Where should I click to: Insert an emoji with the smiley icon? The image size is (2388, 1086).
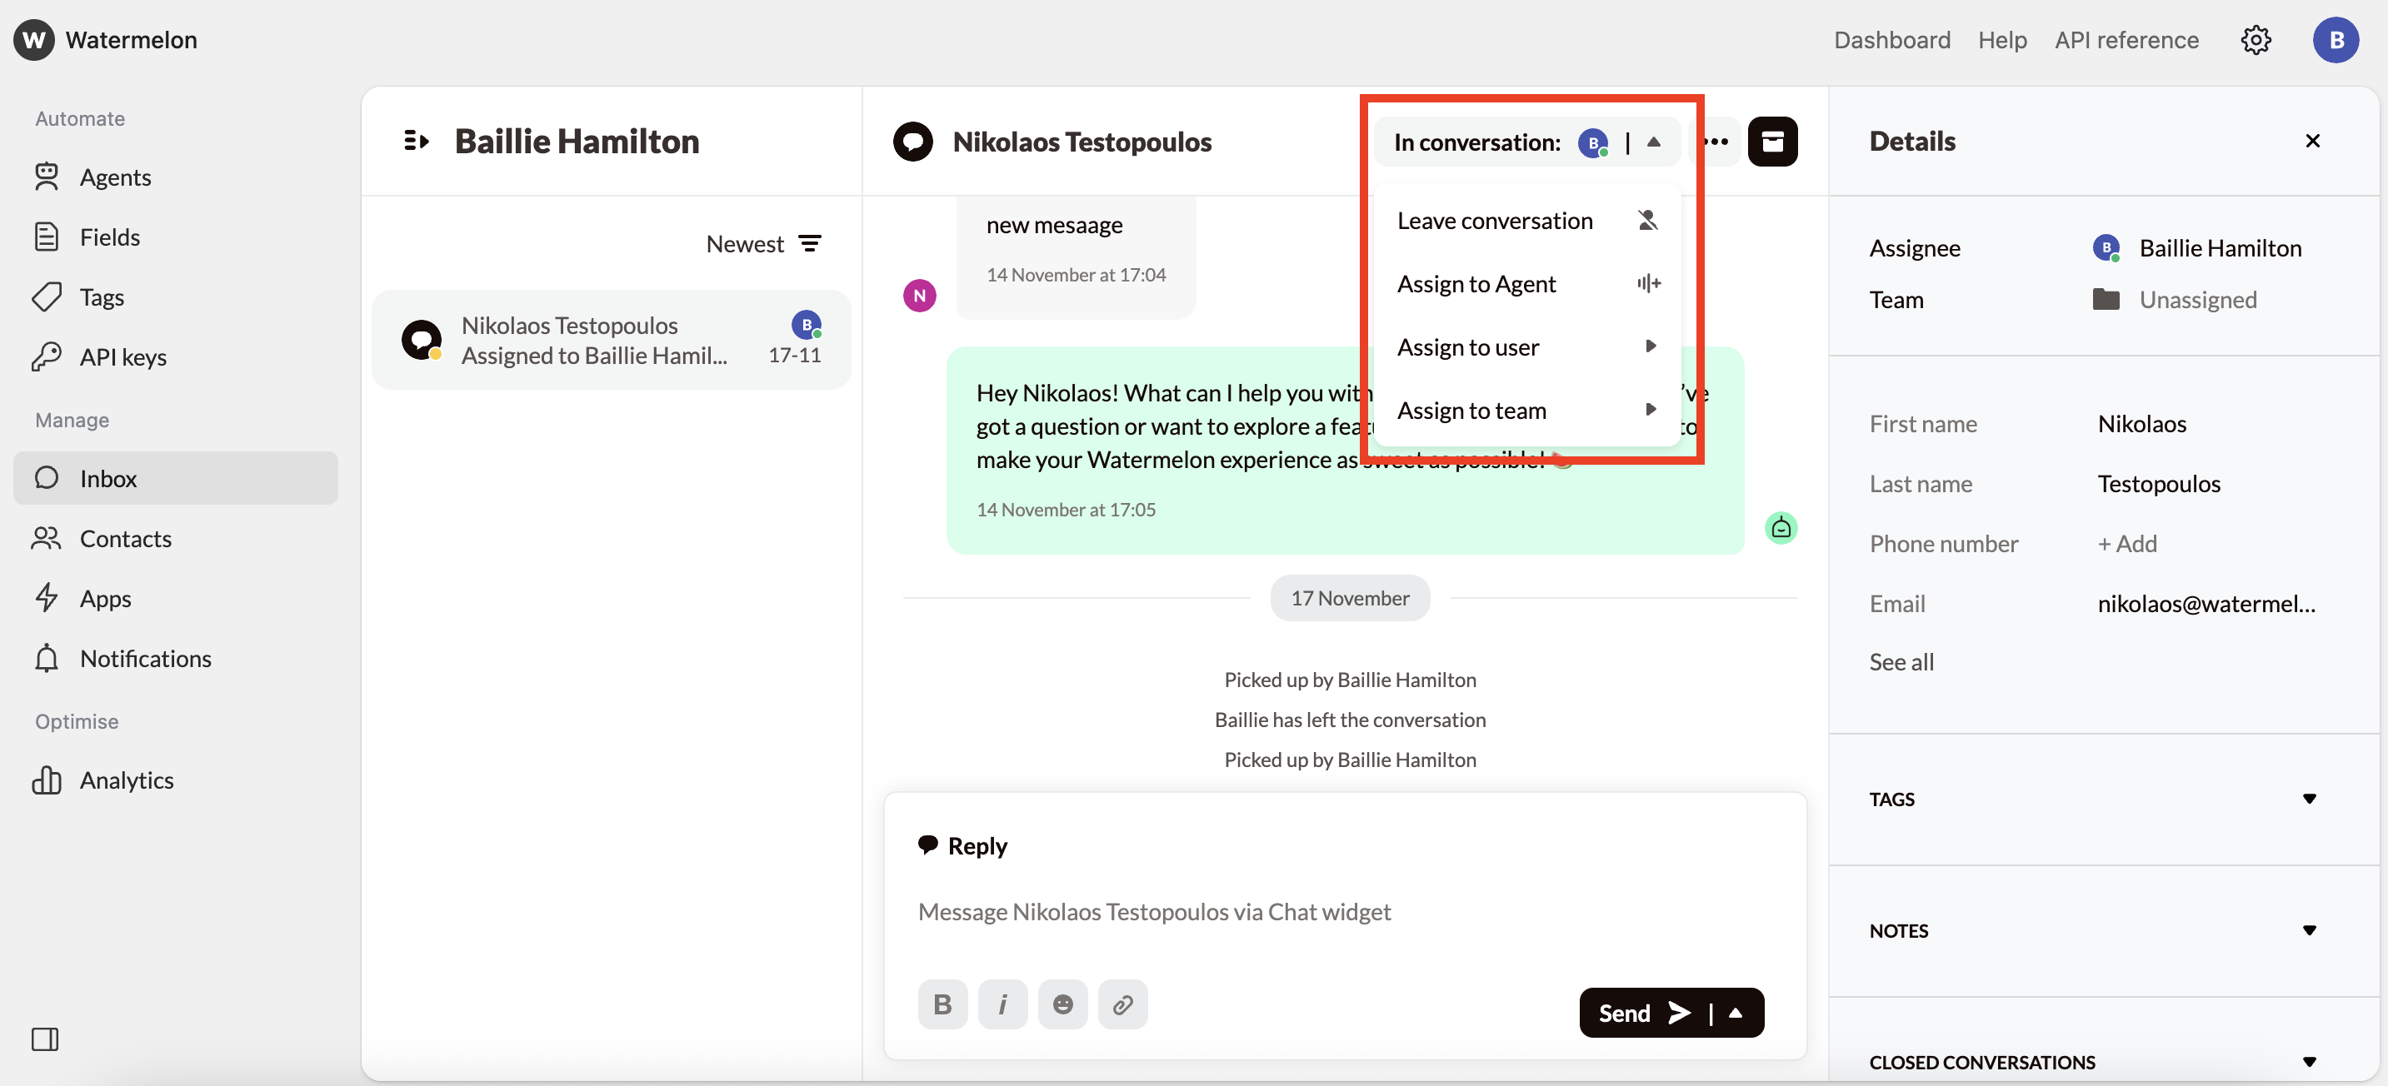(x=1062, y=1004)
